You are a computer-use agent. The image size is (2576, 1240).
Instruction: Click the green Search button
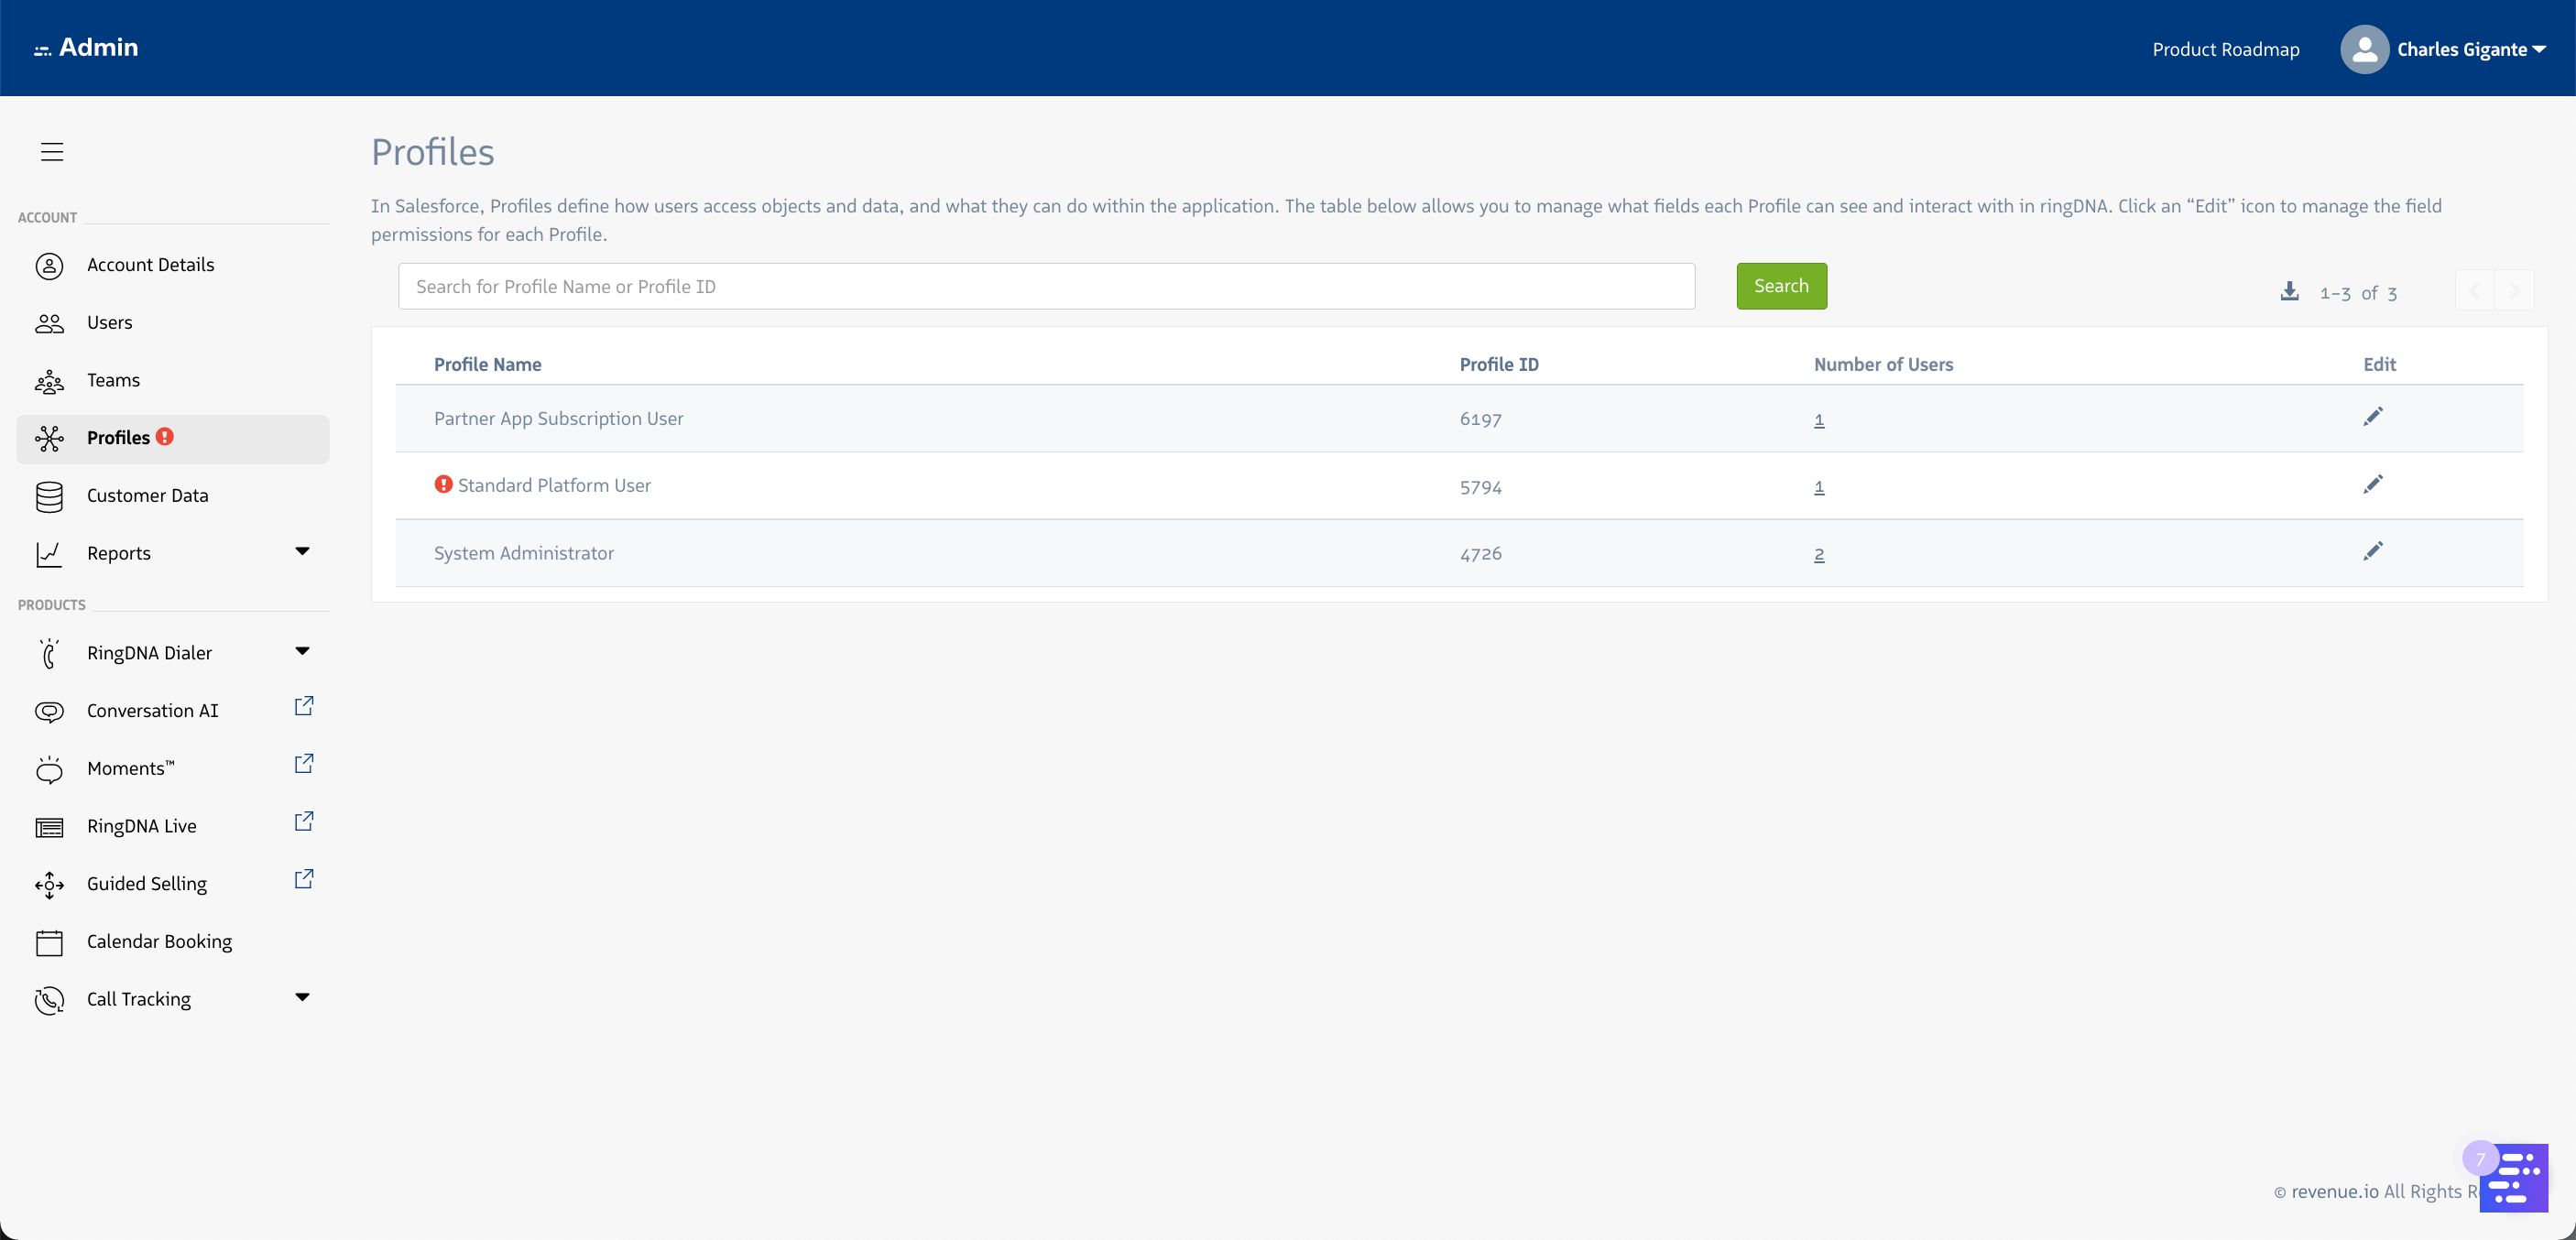(1781, 286)
